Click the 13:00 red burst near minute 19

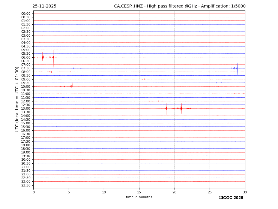point(166,108)
